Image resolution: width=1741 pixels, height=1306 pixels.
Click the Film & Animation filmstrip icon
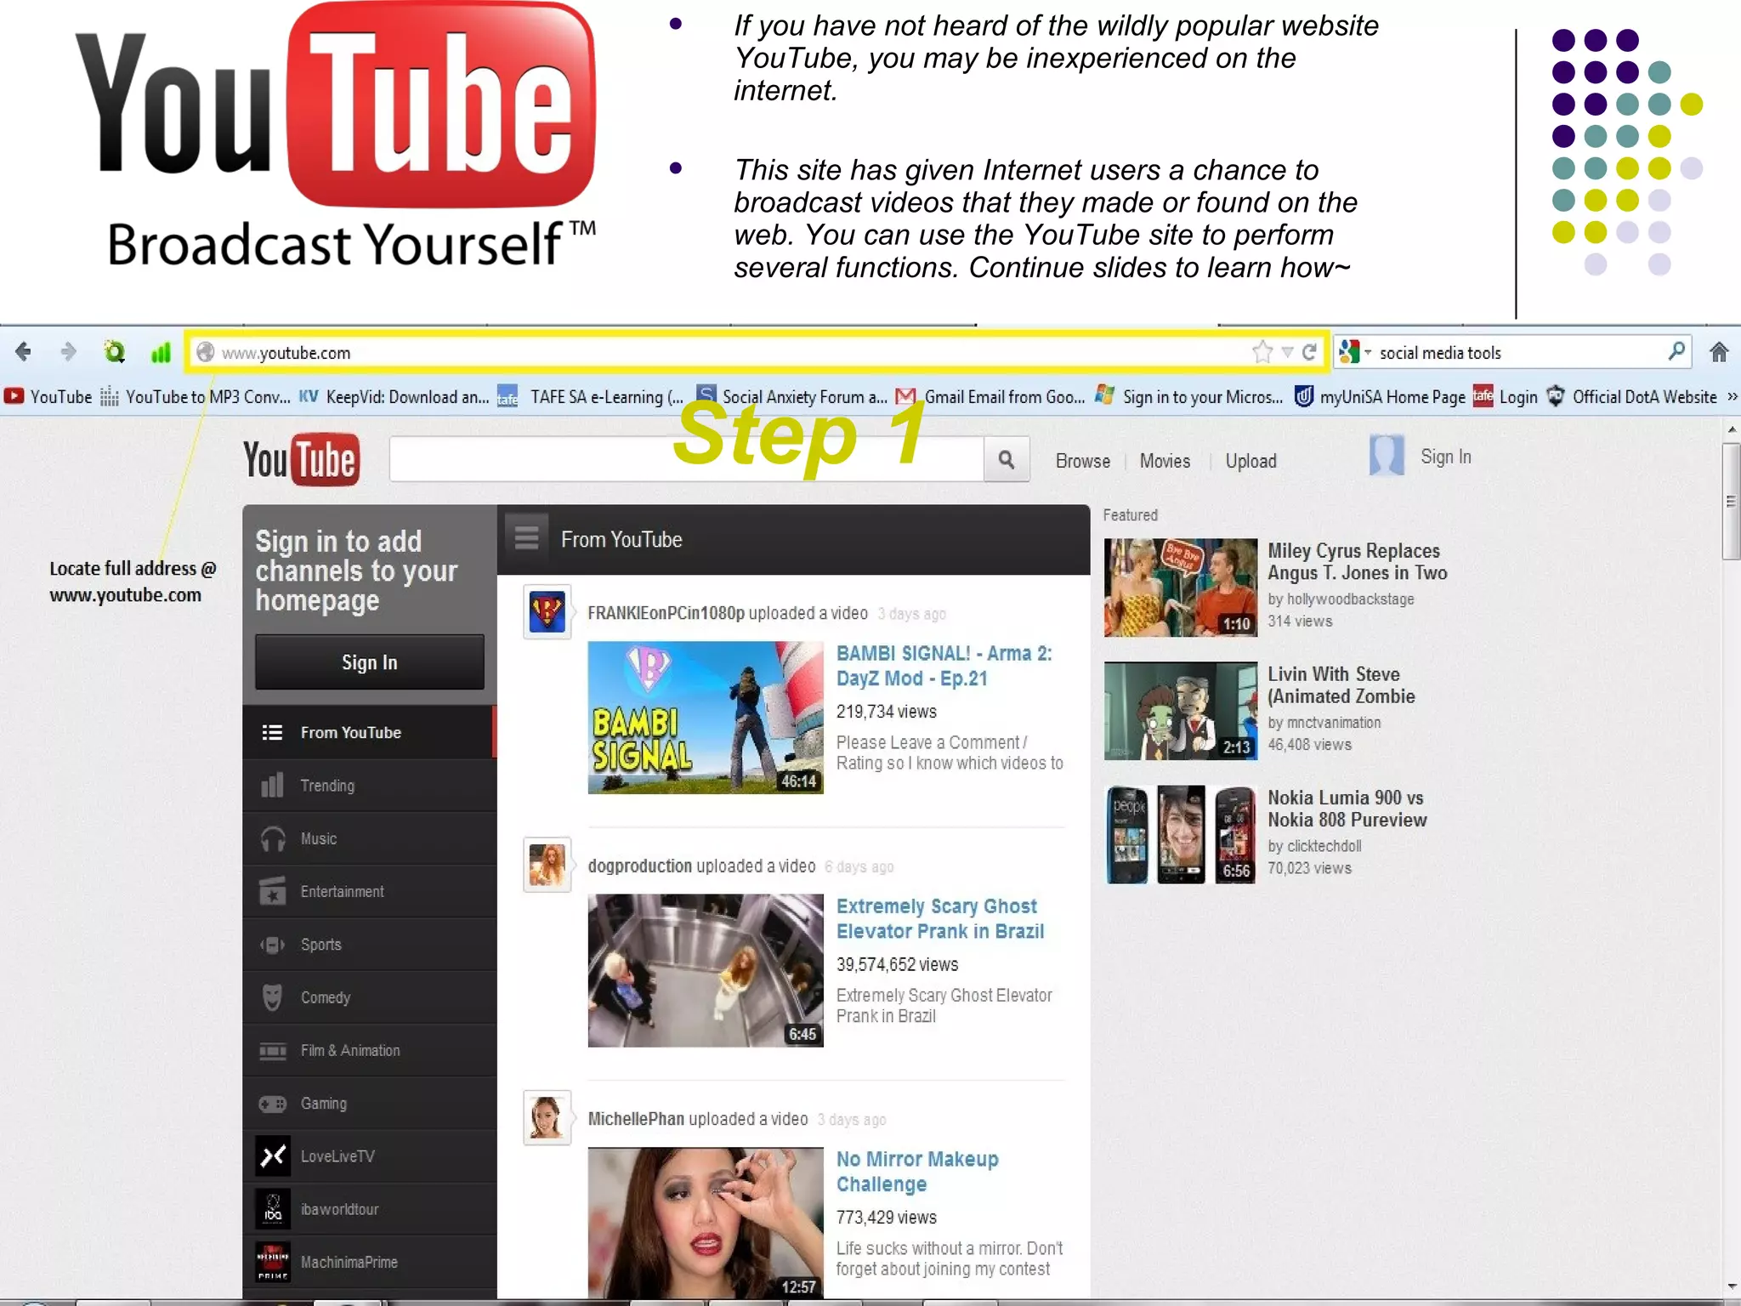[272, 1051]
